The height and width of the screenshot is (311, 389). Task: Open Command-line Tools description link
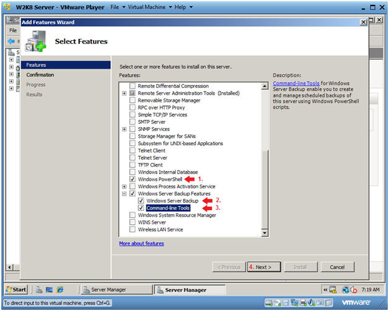click(x=296, y=84)
